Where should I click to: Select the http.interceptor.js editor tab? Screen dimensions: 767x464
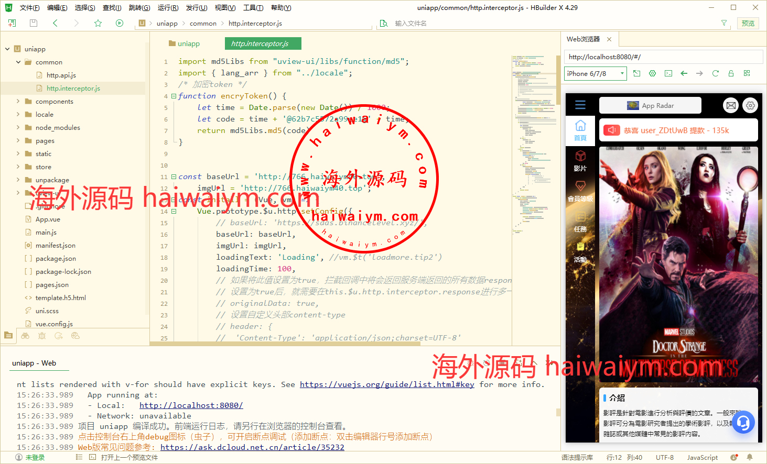(263, 43)
